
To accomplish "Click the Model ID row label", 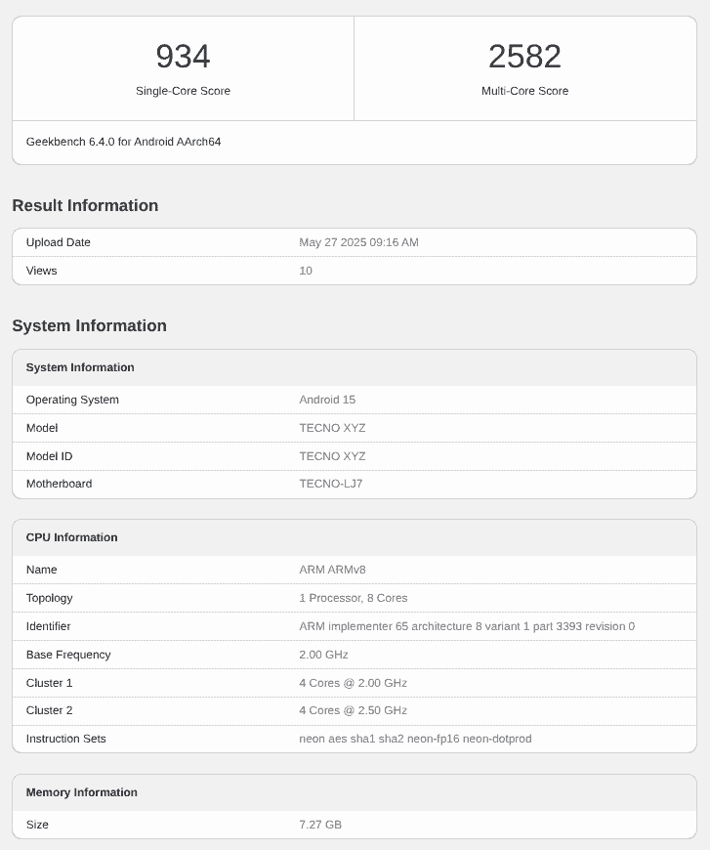I will 49,456.
